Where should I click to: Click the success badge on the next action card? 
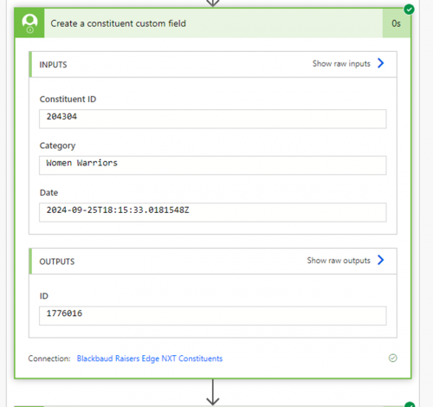tap(410, 404)
